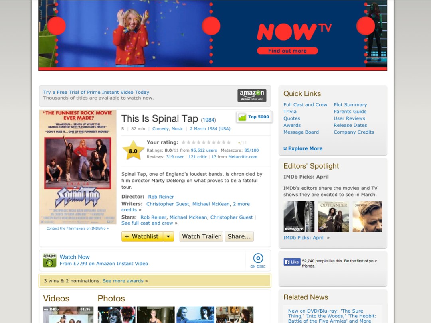Click the From £7.99 on Amazon Instant Video link

click(x=104, y=264)
